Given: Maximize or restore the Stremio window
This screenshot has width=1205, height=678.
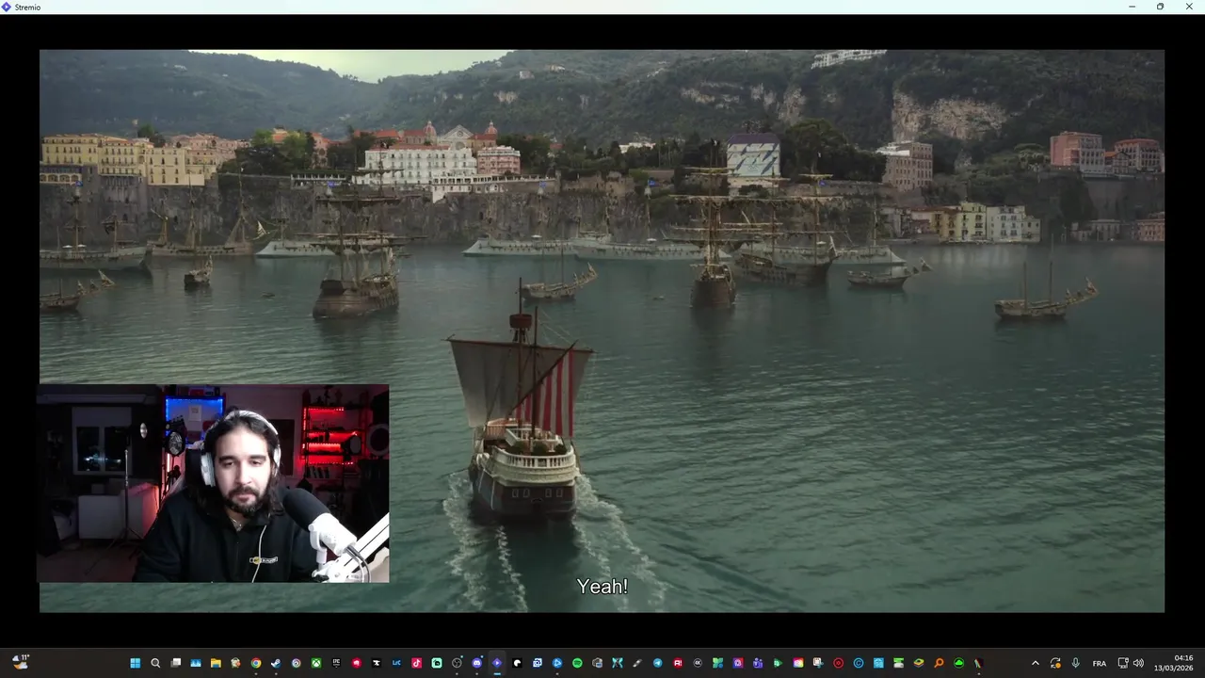Looking at the screenshot, I should point(1160,7).
